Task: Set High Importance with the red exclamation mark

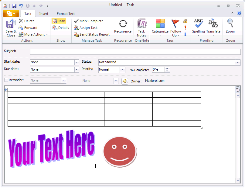Action: click(x=185, y=28)
